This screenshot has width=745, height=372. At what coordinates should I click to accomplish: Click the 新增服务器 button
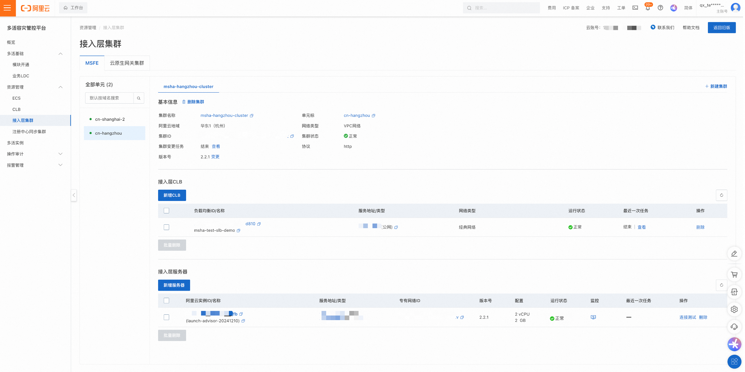point(175,286)
